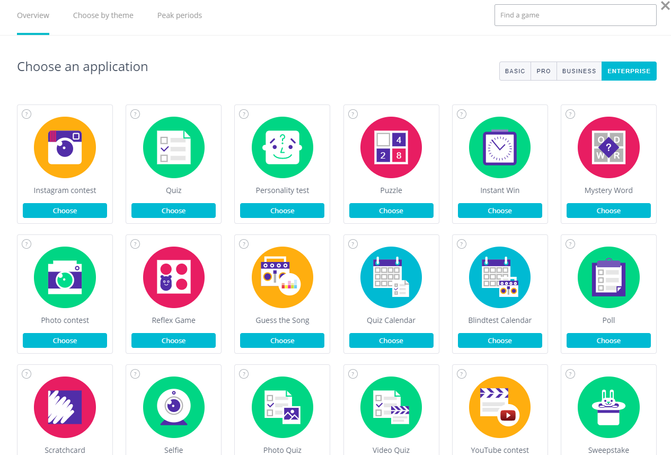Choose the Mystery Word application
671x455 pixels.
[608, 211]
